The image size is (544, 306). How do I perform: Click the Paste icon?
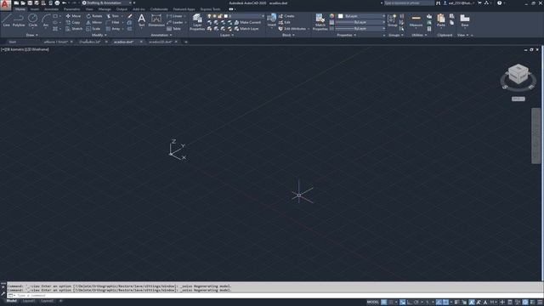(x=441, y=20)
